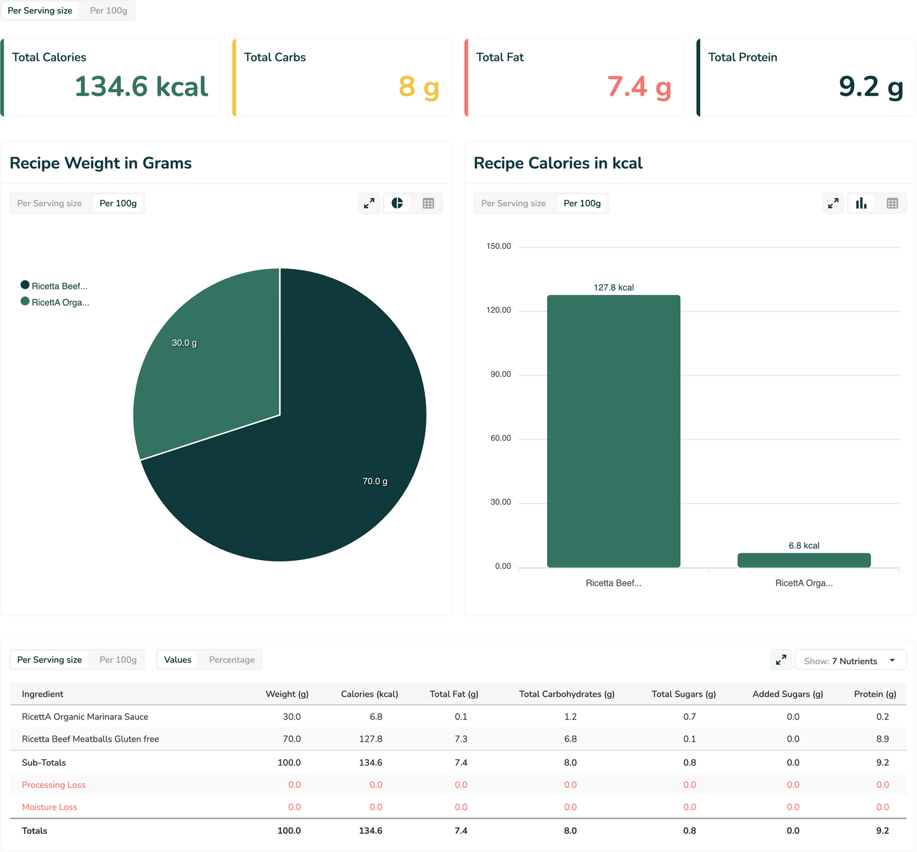Select Per Serving size in Recipe Weight panel

coord(49,203)
